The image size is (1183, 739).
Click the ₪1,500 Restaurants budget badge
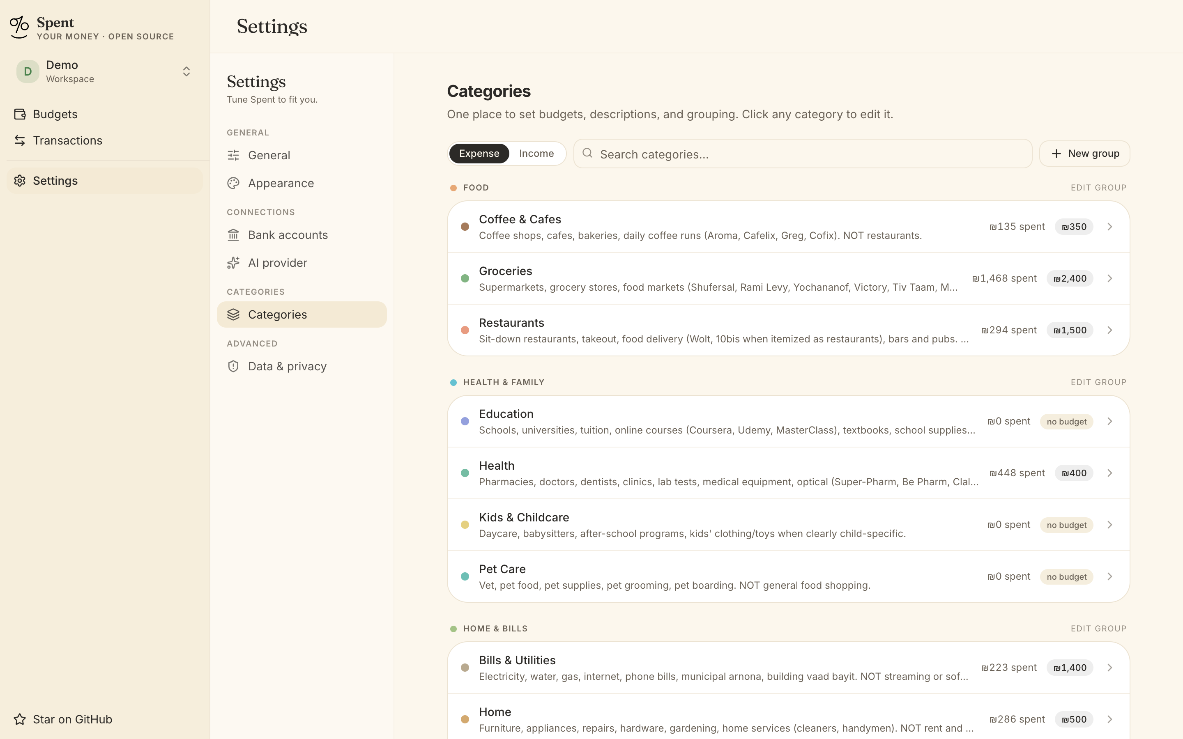pyautogui.click(x=1070, y=330)
